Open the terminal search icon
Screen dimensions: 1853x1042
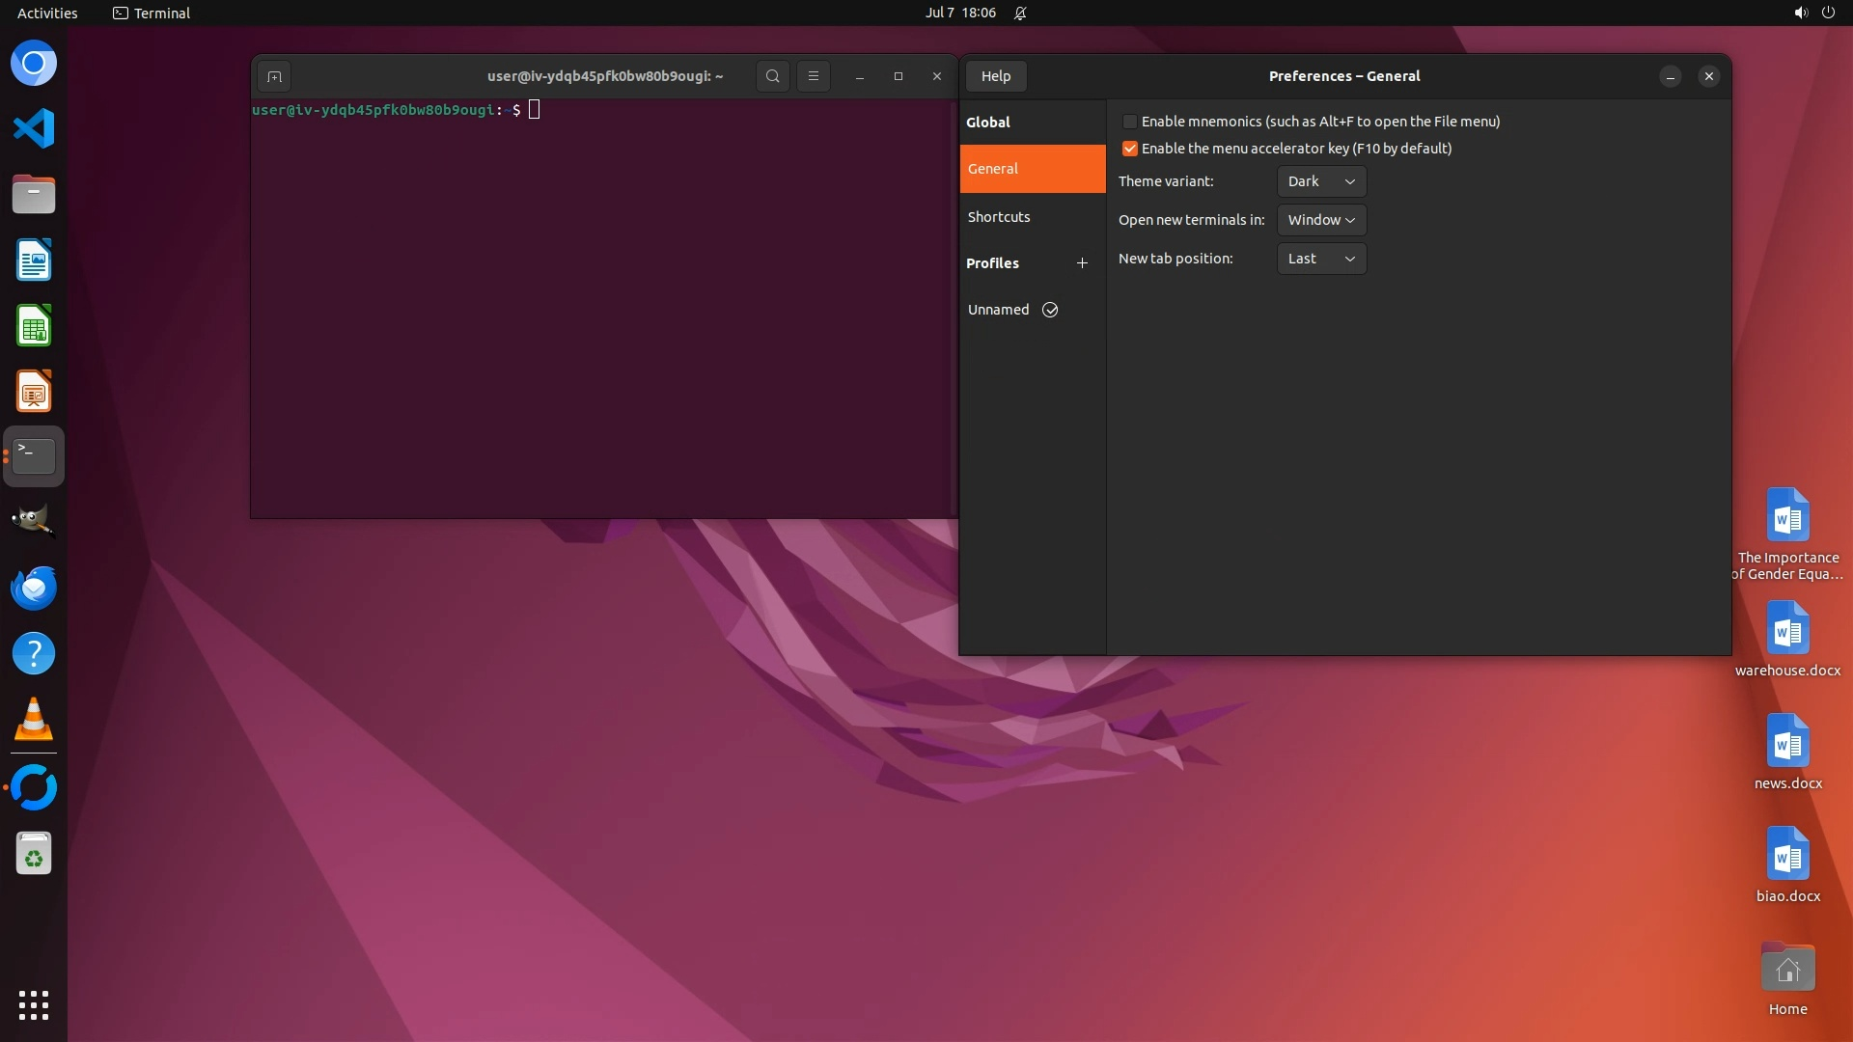(772, 76)
